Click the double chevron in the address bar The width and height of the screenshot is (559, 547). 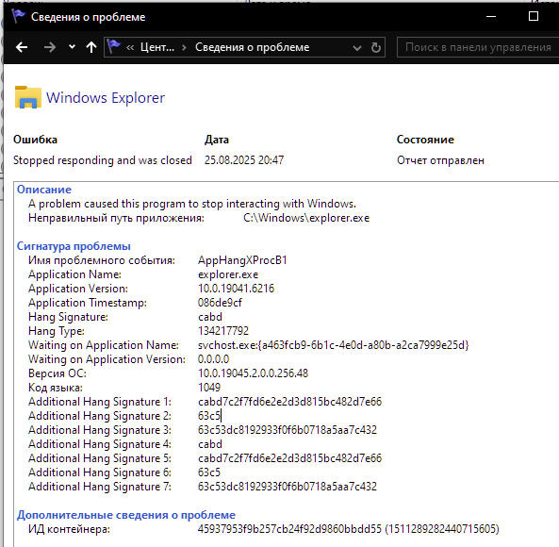click(130, 47)
